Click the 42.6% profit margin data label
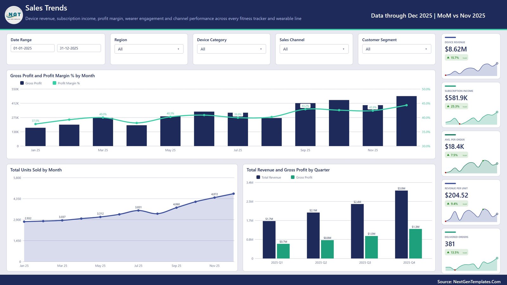The height and width of the screenshot is (285, 507). 373,107
